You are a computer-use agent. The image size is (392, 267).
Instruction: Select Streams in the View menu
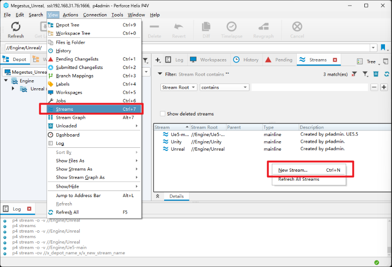(x=94, y=109)
